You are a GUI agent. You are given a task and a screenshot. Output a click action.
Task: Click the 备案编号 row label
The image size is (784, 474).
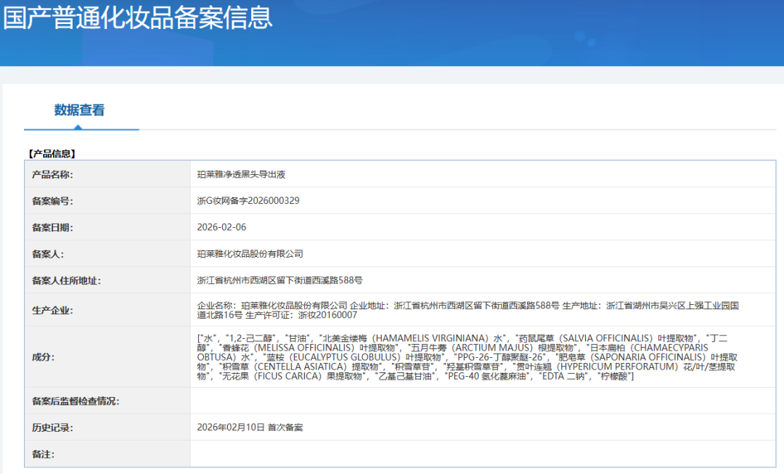(54, 200)
